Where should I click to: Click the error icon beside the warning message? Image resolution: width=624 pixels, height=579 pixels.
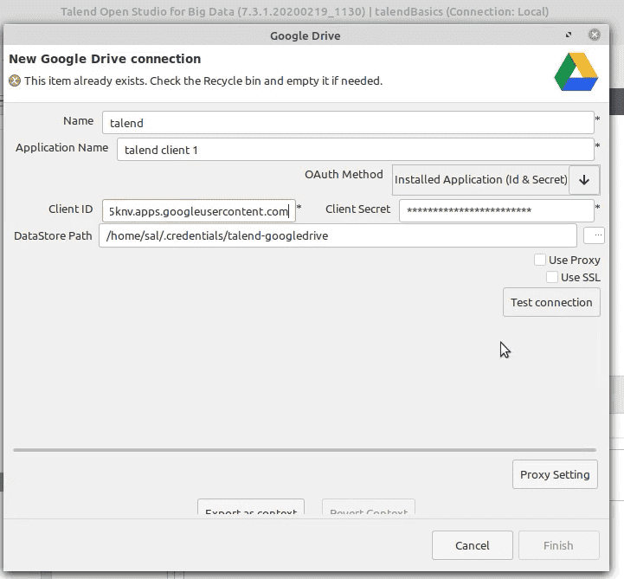[x=15, y=80]
